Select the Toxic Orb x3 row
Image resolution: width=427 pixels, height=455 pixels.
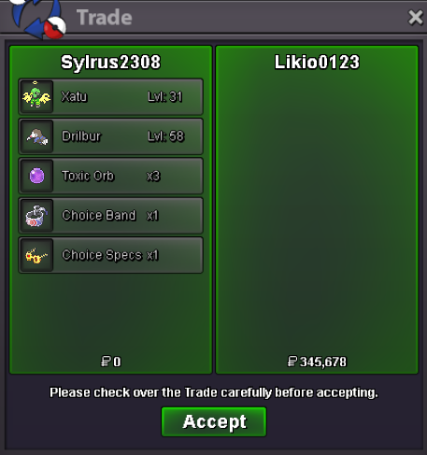click(111, 176)
